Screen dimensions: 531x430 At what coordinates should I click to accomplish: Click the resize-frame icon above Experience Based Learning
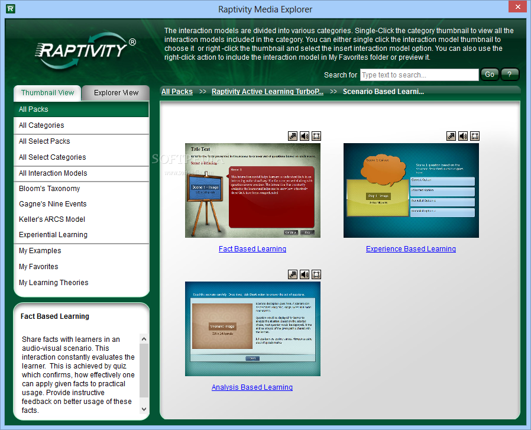475,136
